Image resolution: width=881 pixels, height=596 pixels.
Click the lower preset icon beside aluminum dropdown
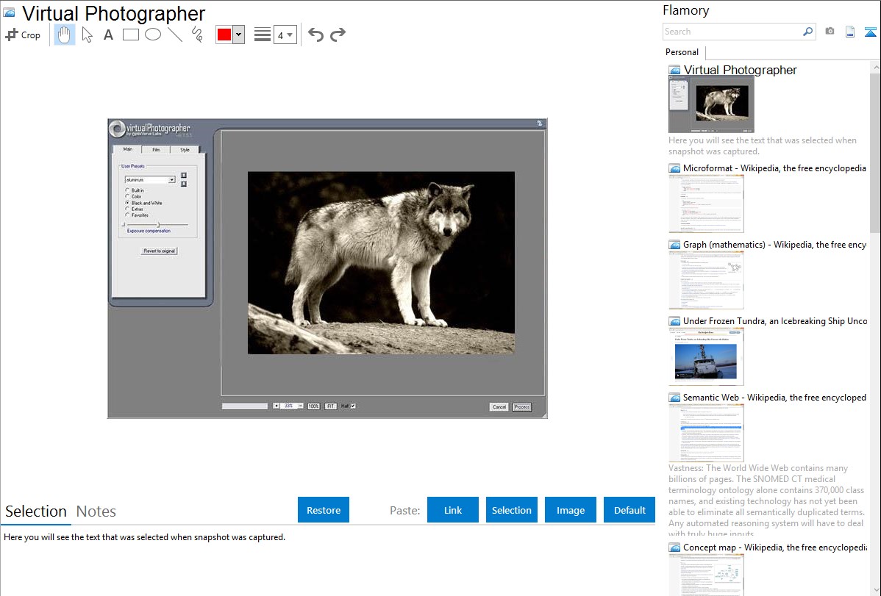[x=184, y=184]
